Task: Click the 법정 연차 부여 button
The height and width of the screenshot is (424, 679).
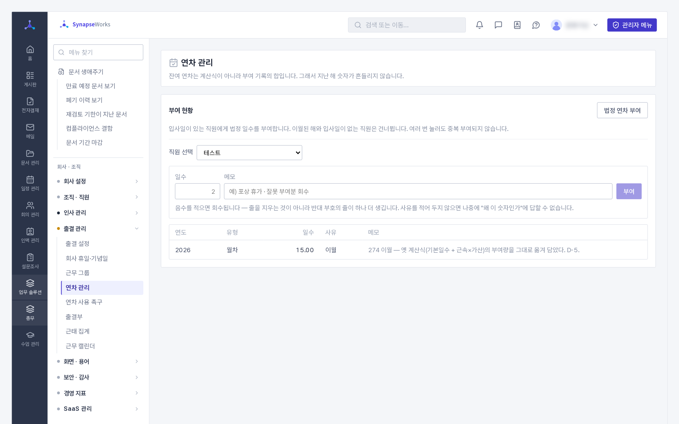Action: tap(622, 110)
